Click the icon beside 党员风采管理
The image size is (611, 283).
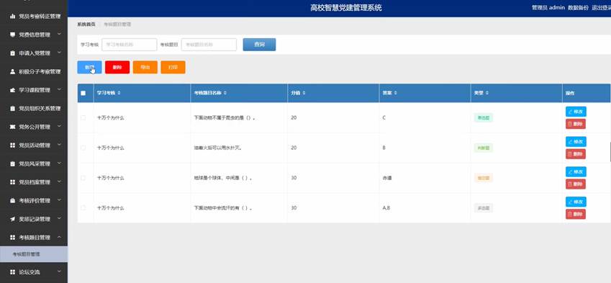coord(12,163)
